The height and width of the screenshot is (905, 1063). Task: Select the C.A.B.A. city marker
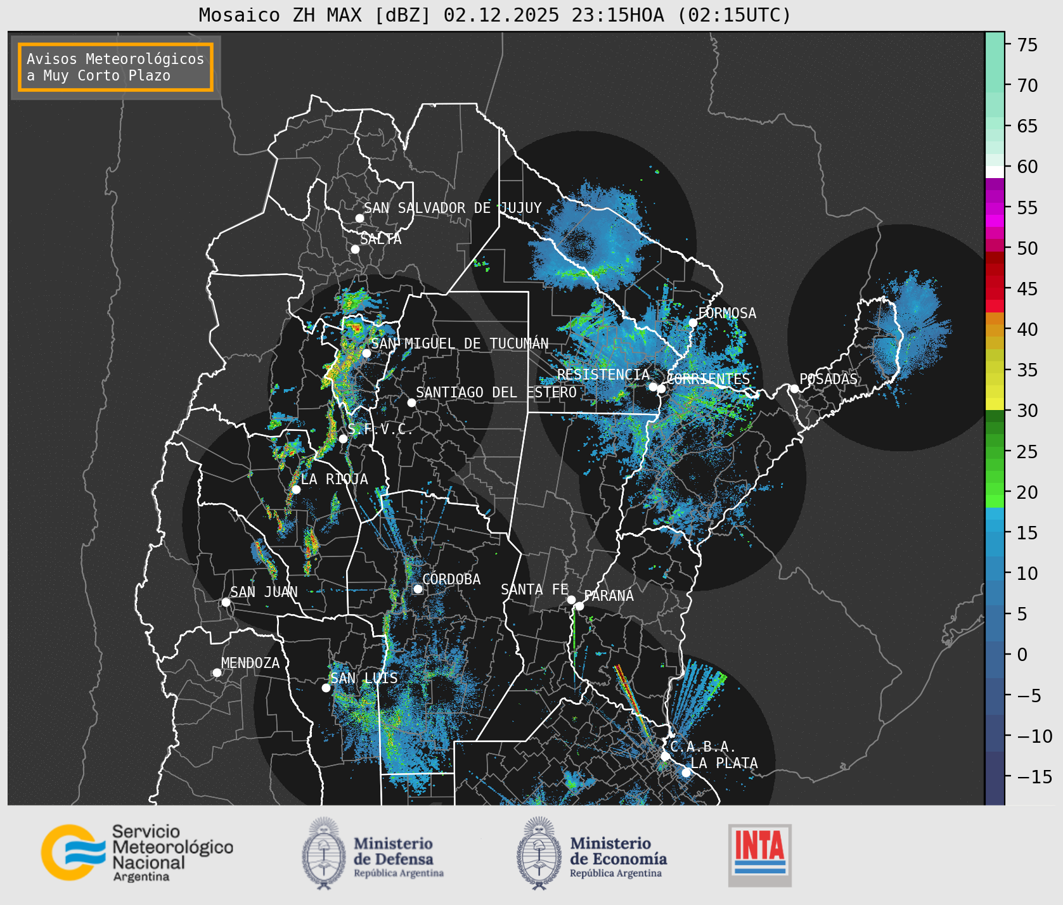tap(665, 756)
